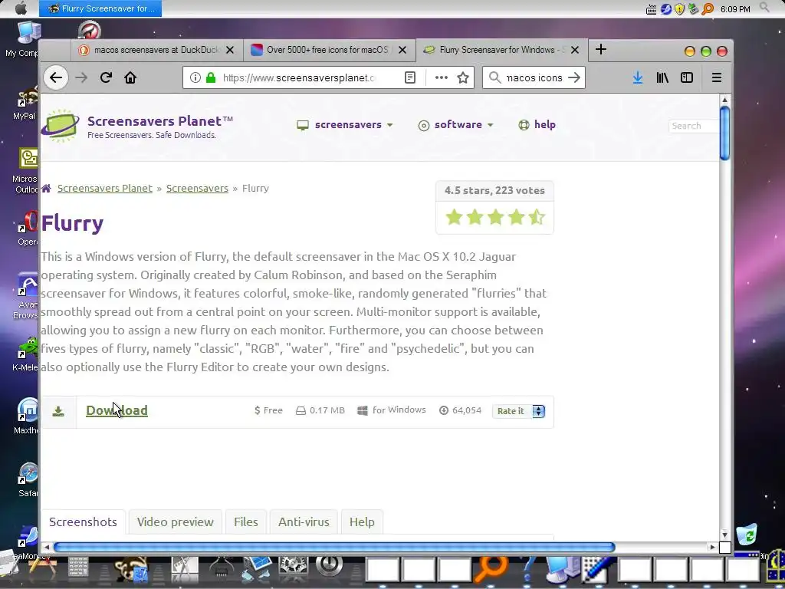This screenshot has width=785, height=589.
Task: Click the magnifier in the browser search box
Action: pyautogui.click(x=494, y=77)
